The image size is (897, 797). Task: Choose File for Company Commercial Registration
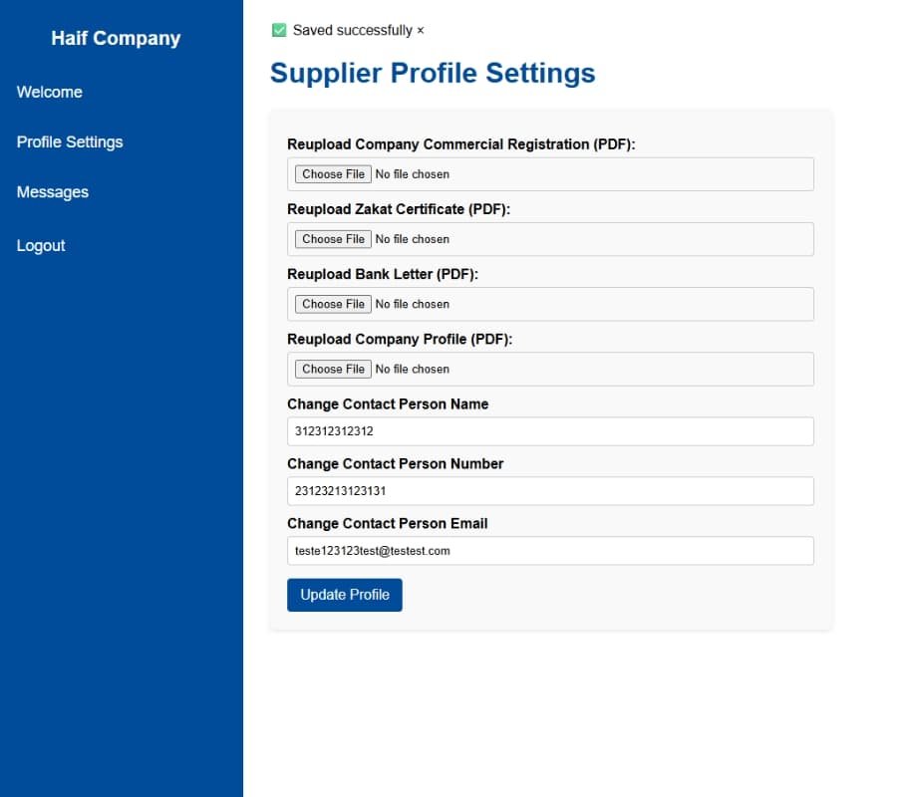click(332, 173)
